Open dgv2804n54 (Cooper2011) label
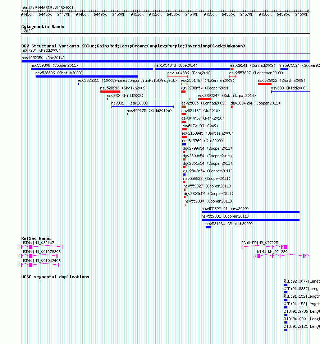Viewport: 320px width, 344px height. [x=255, y=103]
